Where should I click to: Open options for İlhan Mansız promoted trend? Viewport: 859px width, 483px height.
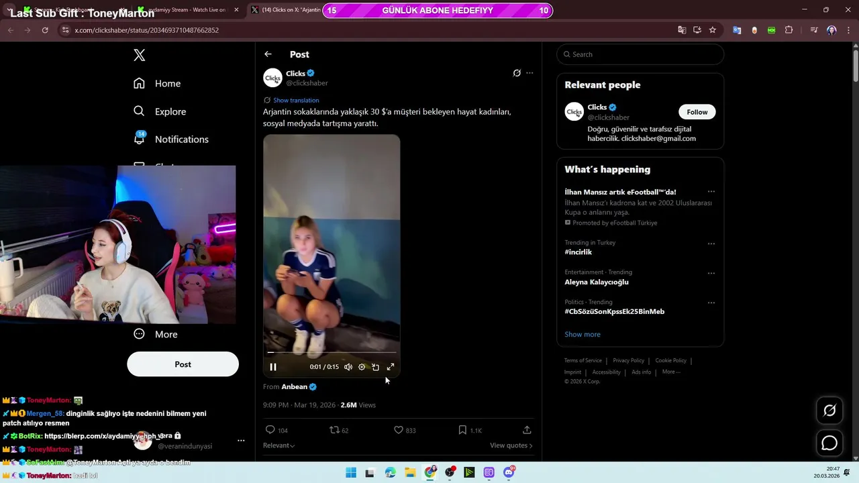coord(711,192)
